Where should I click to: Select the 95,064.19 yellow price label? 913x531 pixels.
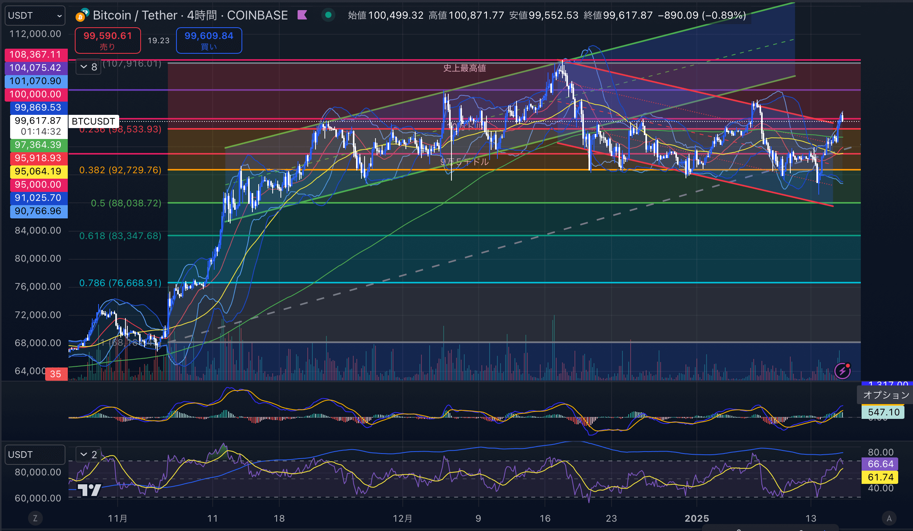[38, 171]
